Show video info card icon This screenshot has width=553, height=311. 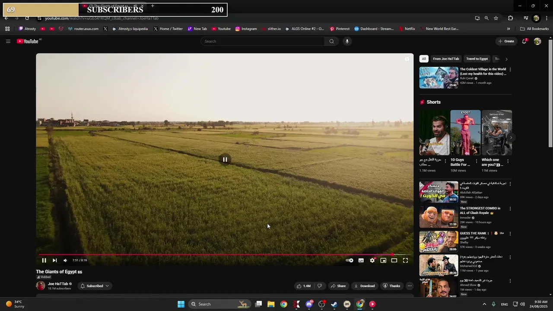coord(407,59)
